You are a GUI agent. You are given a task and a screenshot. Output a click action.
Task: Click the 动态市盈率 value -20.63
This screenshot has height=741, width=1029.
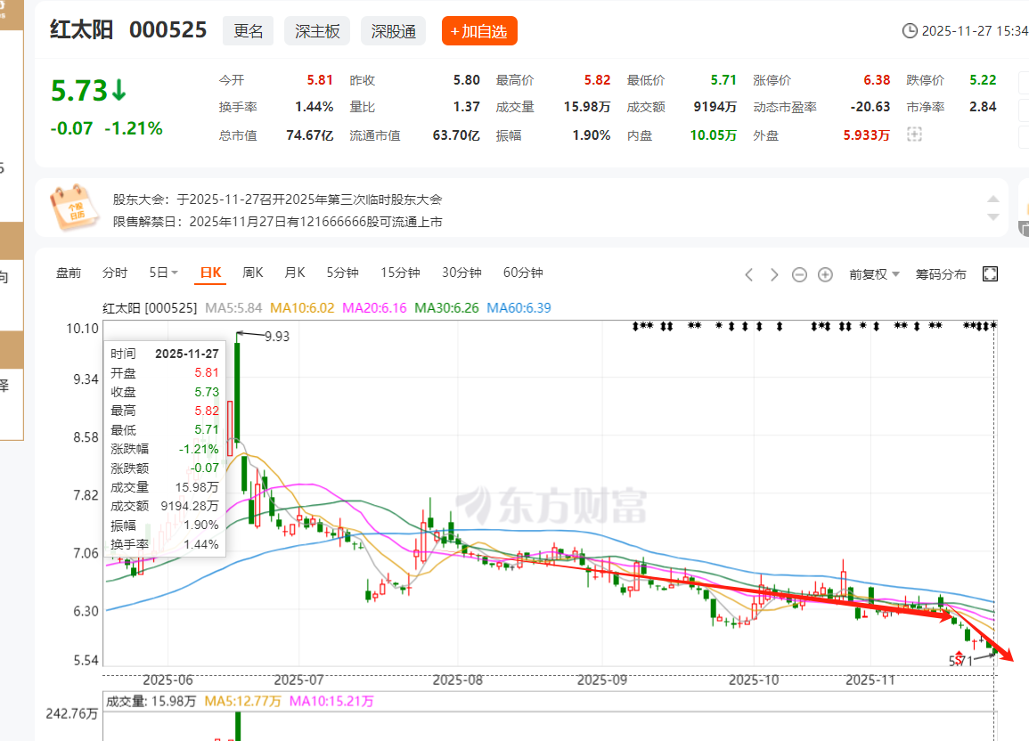pos(870,106)
